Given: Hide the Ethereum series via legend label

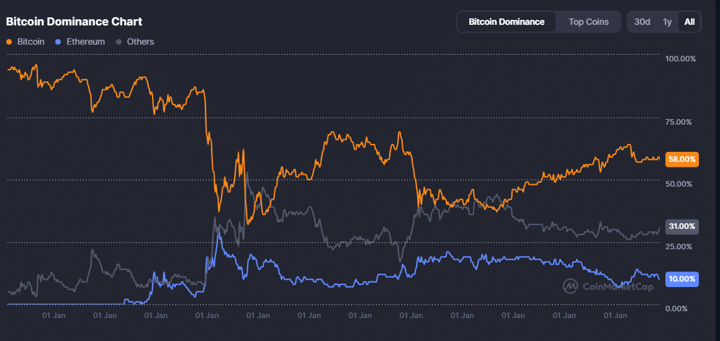Looking at the screenshot, I should point(86,42).
